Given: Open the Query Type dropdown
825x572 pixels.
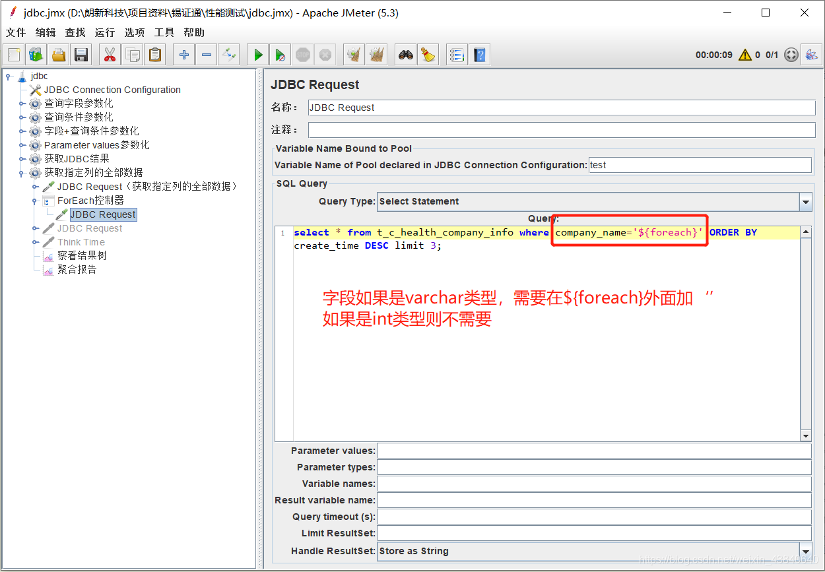Looking at the screenshot, I should point(805,202).
